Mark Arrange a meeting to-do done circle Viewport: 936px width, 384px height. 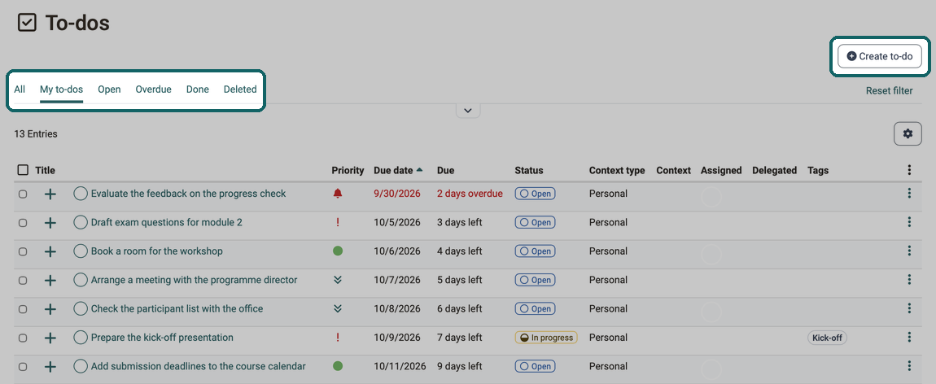pyautogui.click(x=81, y=280)
